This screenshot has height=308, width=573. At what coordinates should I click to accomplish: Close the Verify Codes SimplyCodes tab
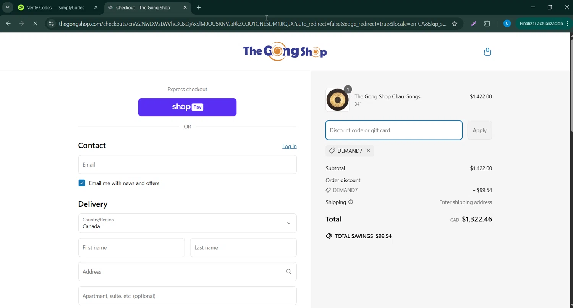[96, 8]
